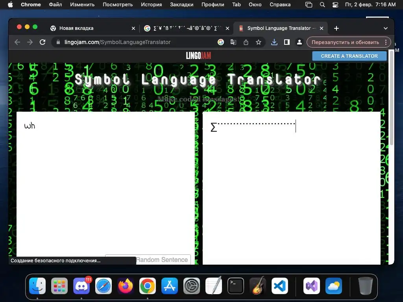Toggle the side panel icon

287,42
